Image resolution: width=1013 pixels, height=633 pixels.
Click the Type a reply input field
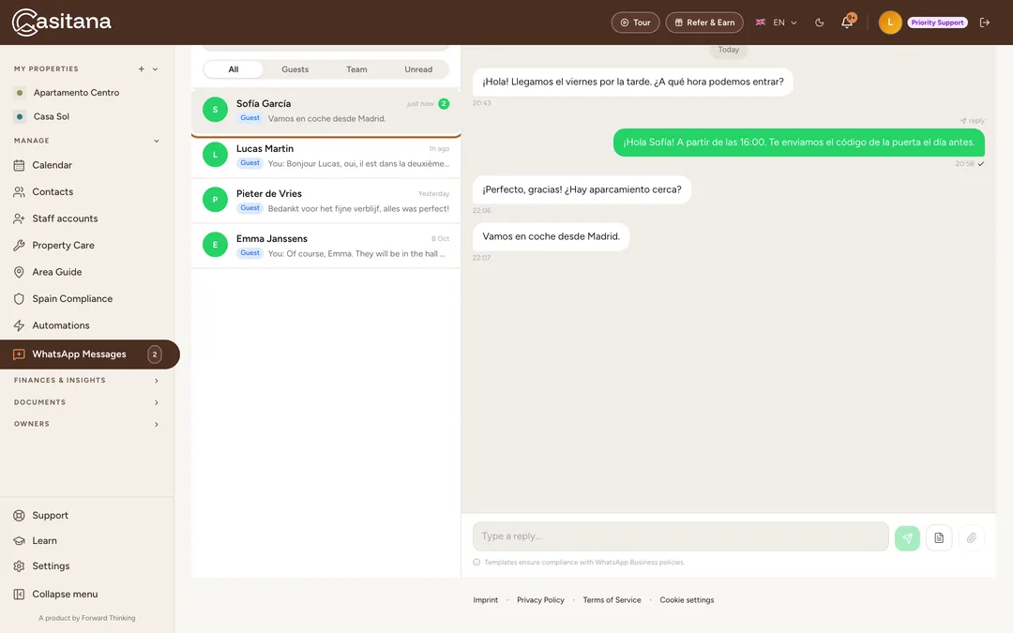(680, 536)
